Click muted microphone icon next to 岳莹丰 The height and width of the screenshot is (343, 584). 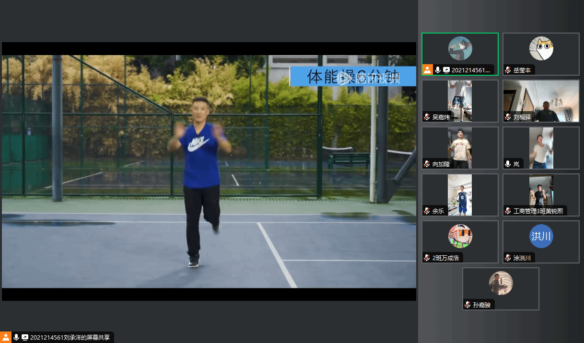point(508,70)
